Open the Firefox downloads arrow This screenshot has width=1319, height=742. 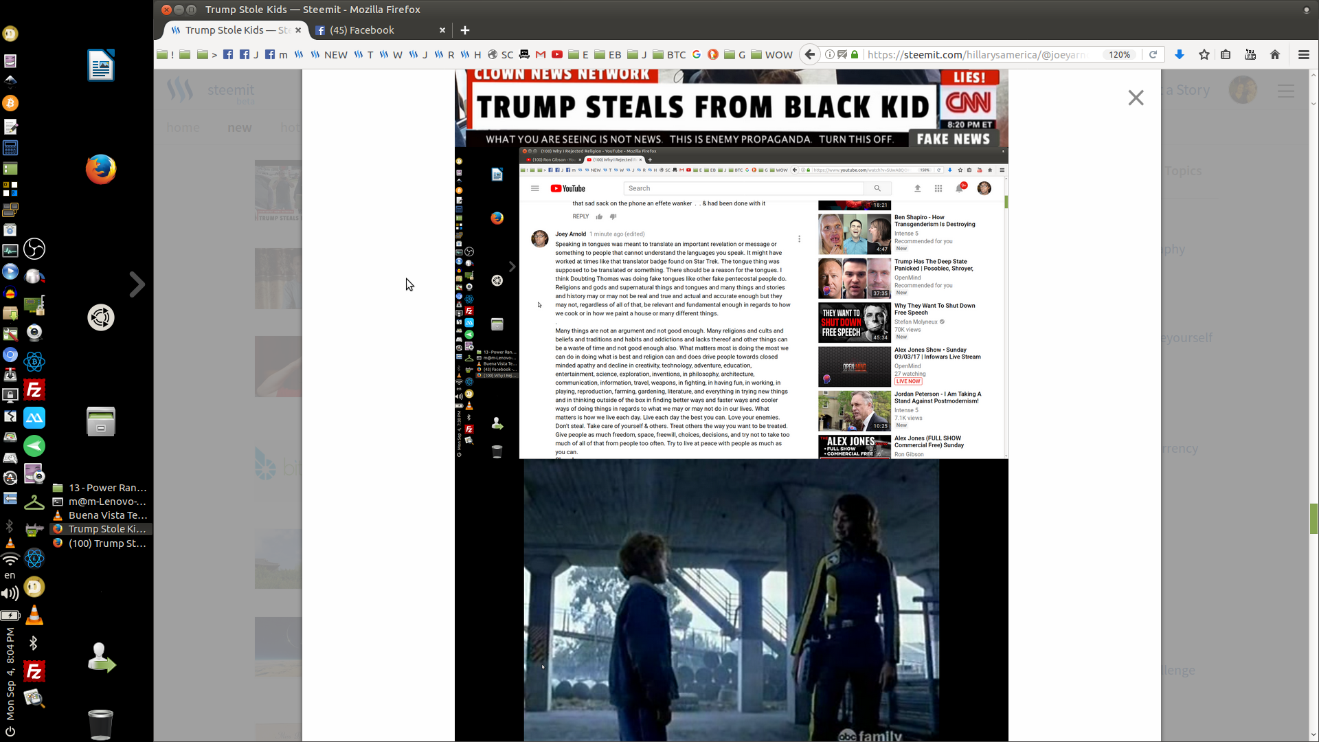tap(1180, 54)
